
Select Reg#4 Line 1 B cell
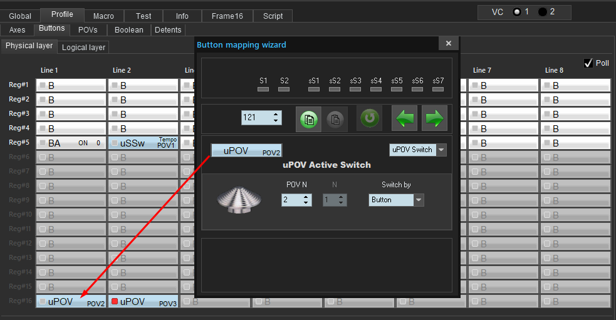tap(71, 128)
